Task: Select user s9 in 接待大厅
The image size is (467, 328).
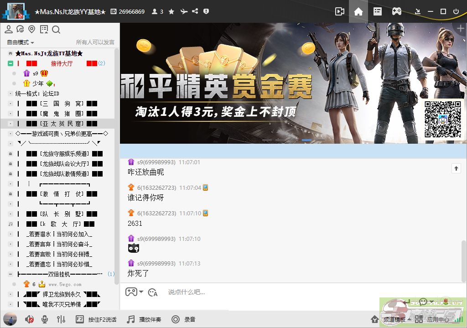Action: 36,73
